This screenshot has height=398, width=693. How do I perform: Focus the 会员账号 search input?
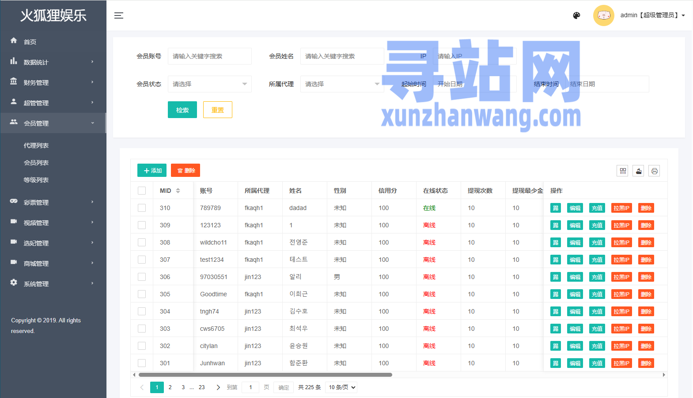coord(210,56)
